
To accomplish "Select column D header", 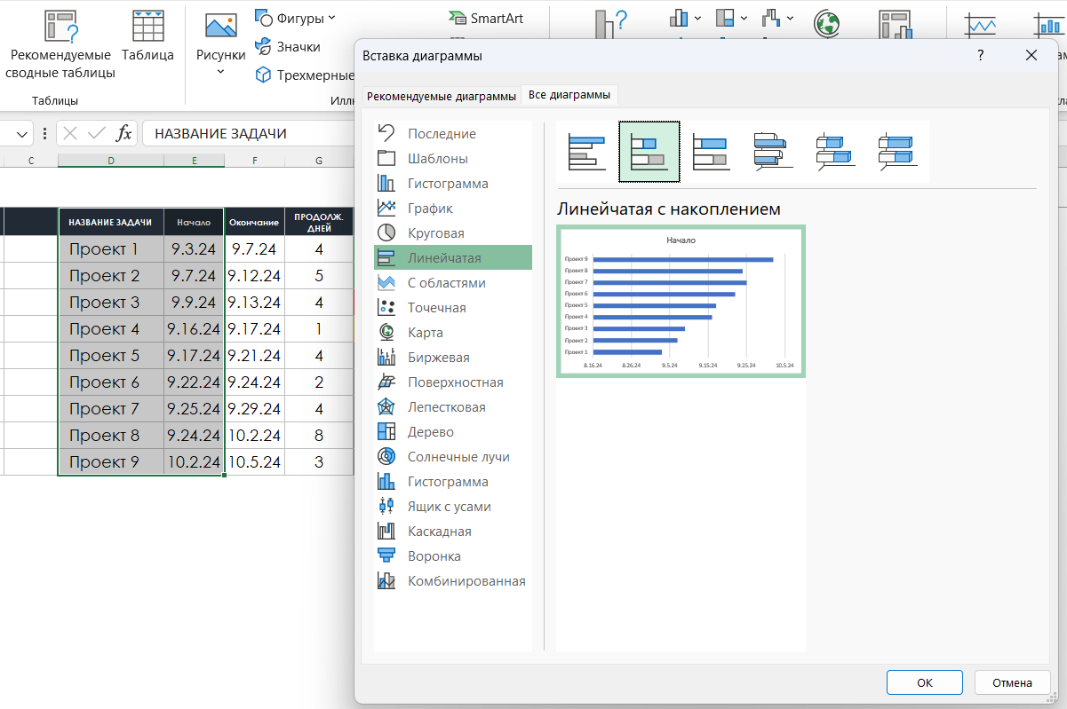I will point(111,161).
